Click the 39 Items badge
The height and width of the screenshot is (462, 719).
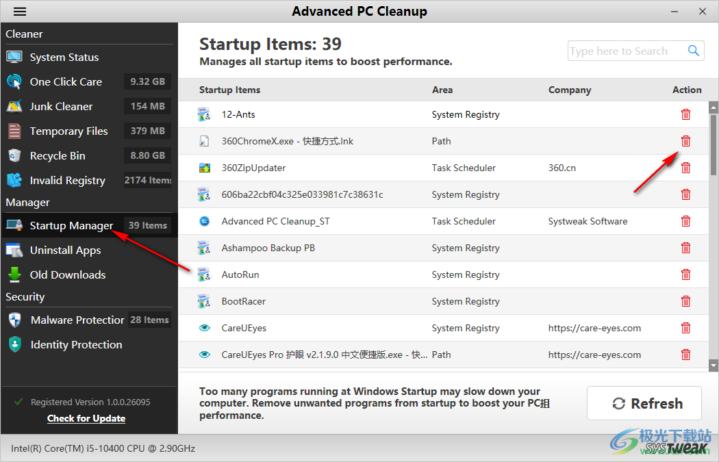[148, 225]
